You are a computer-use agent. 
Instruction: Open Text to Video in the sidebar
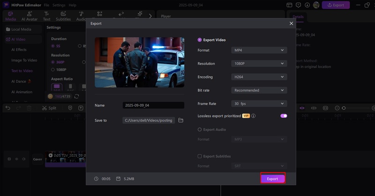22,71
